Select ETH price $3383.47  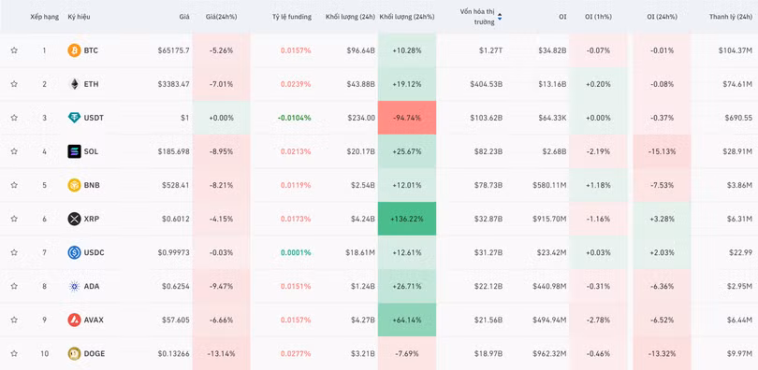tap(173, 84)
